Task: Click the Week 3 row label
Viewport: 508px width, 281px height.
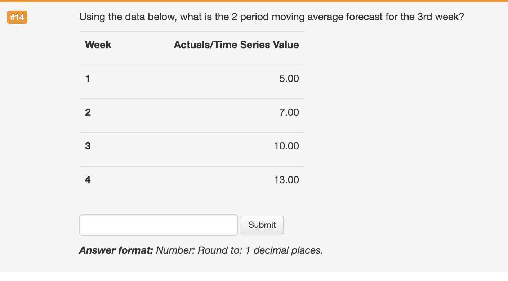Action: [x=88, y=146]
